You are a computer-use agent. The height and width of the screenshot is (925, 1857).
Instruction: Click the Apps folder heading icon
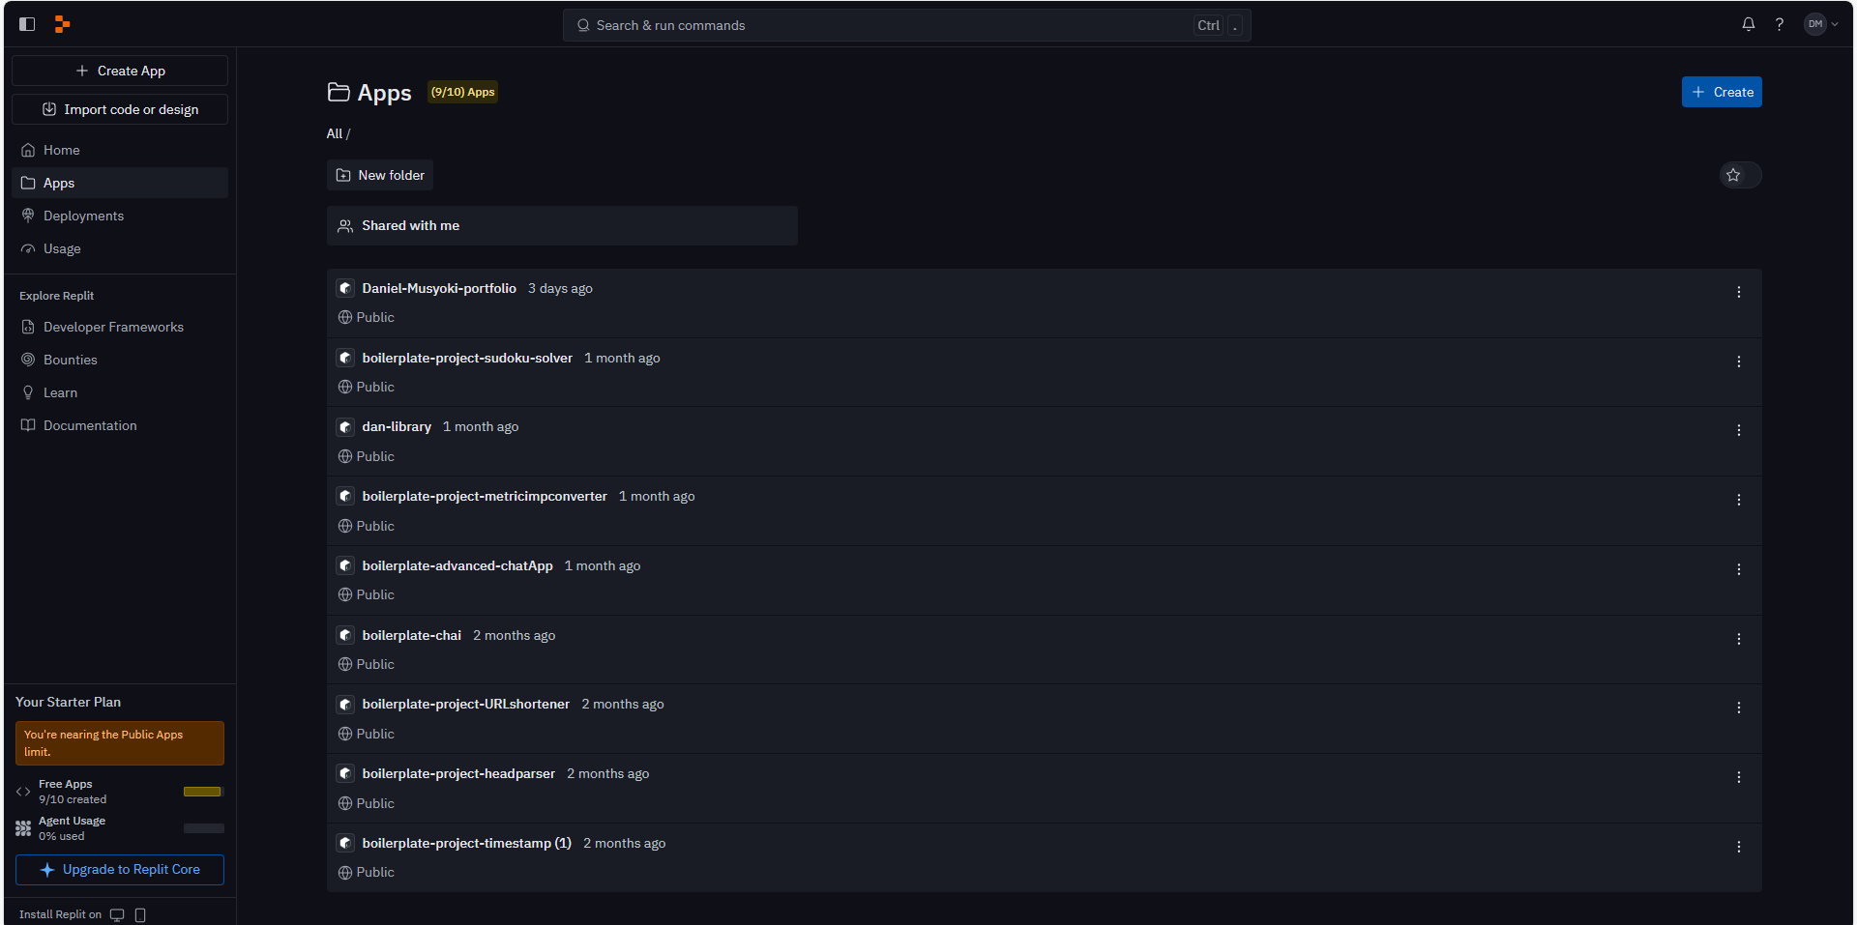[x=339, y=92]
